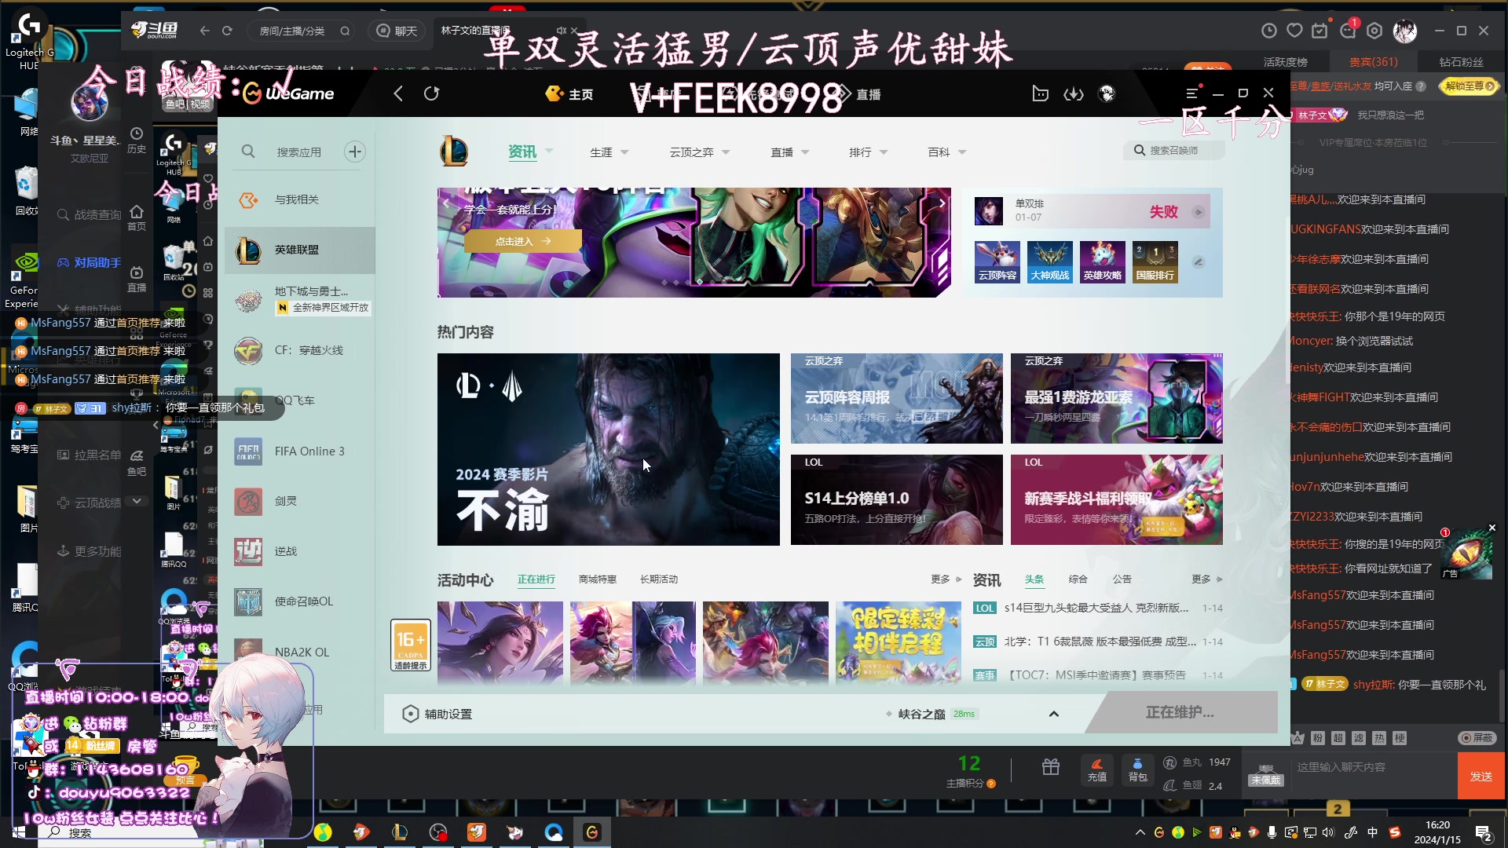
Task: Switch to 长期活动 activity tab
Action: coord(658,579)
